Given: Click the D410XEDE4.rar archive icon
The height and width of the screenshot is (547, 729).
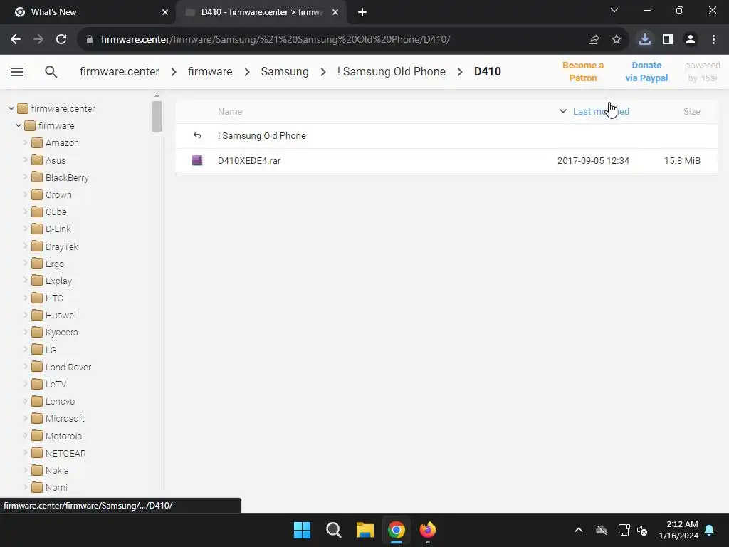Looking at the screenshot, I should click(x=197, y=160).
